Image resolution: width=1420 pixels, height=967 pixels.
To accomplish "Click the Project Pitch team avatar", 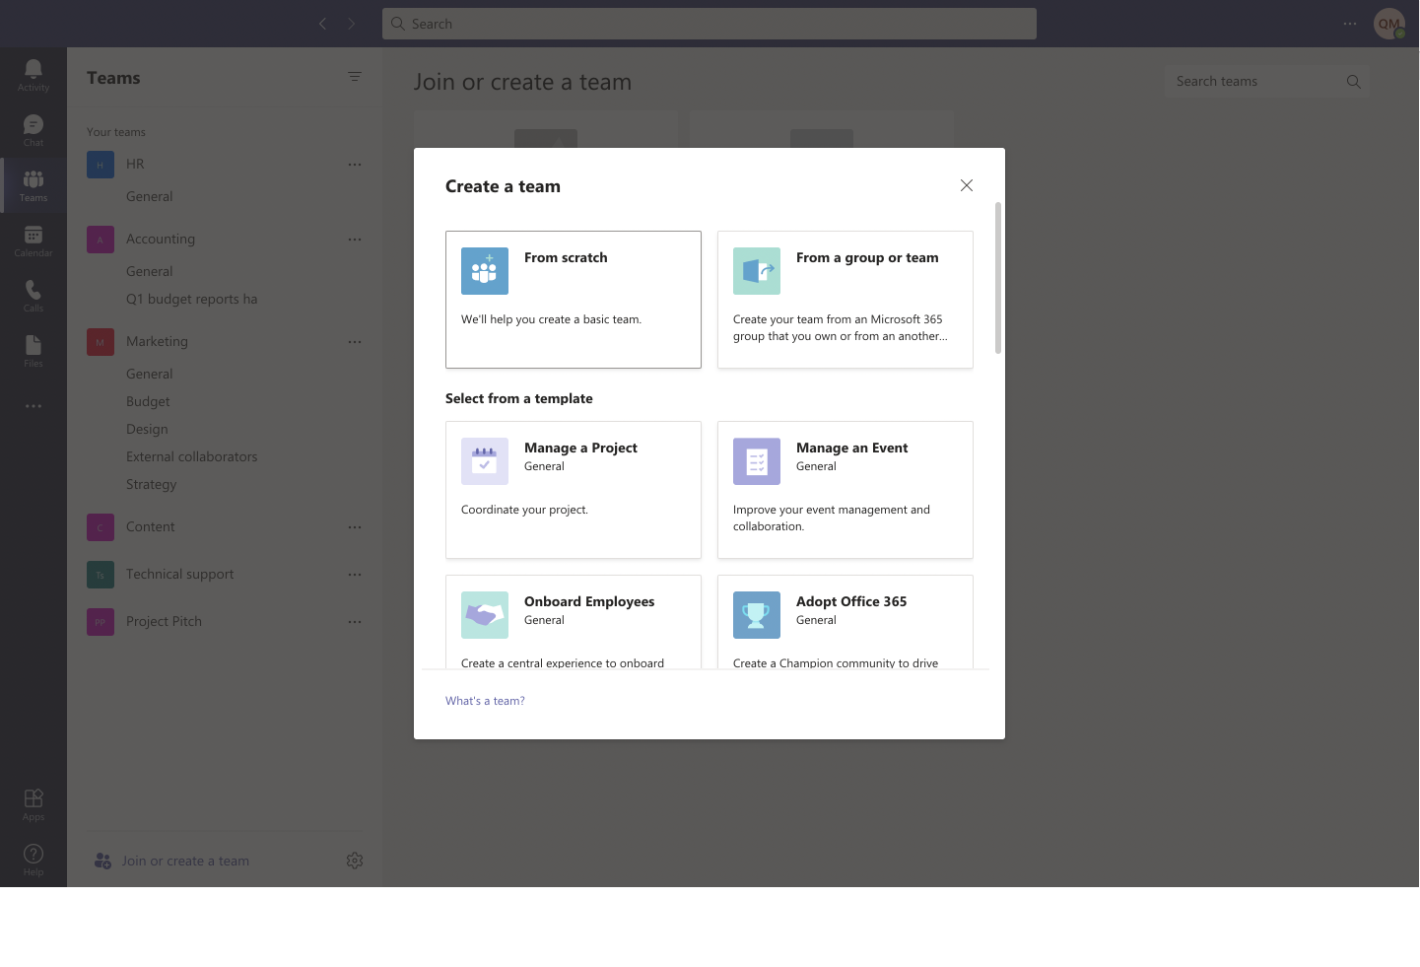I will [x=101, y=622].
